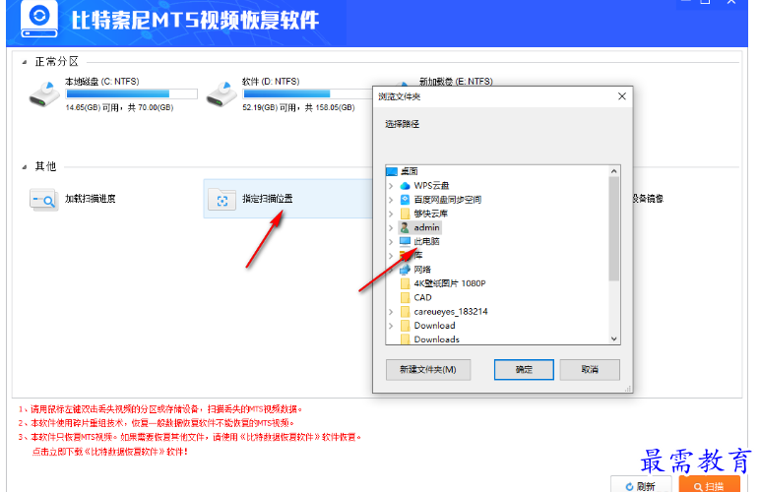Select the This PC (此电脑) computer icon
The height and width of the screenshot is (492, 760).
(405, 241)
